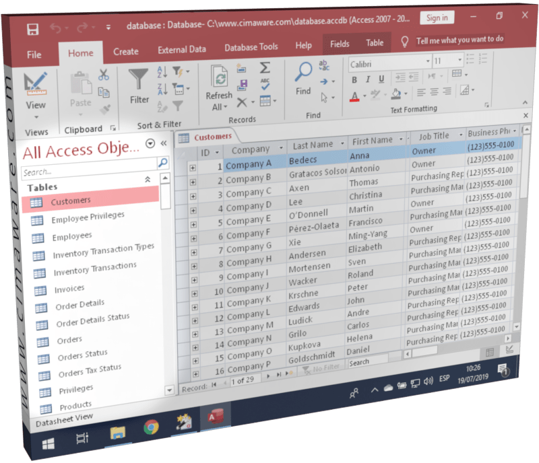Run the Spelling checker icon
Screen dimensions: 539x463
(265, 82)
